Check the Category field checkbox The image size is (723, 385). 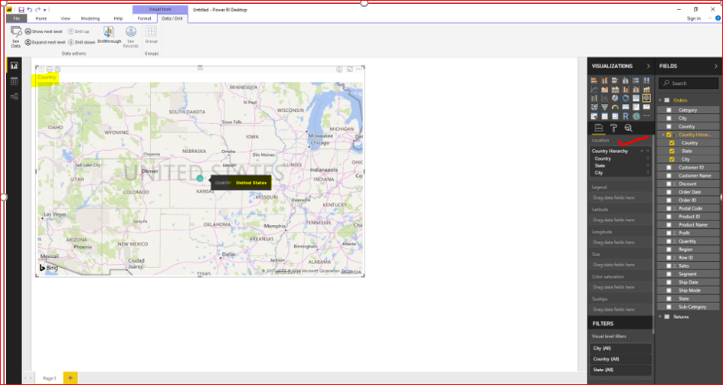(x=669, y=110)
